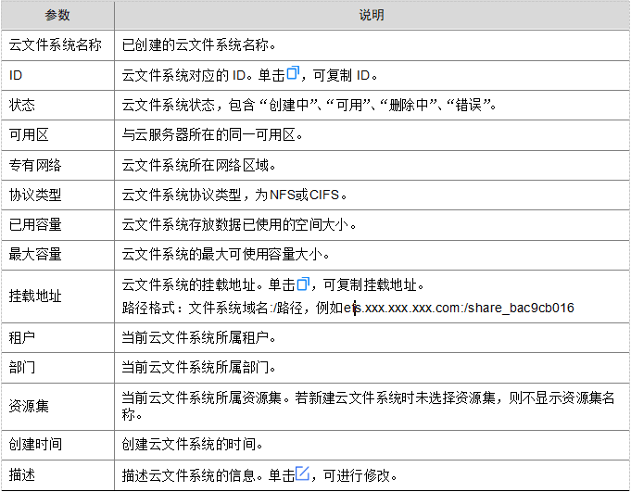Click the 云文件系统状态 description text
Viewport: 631px width, 492px height.
point(309,105)
